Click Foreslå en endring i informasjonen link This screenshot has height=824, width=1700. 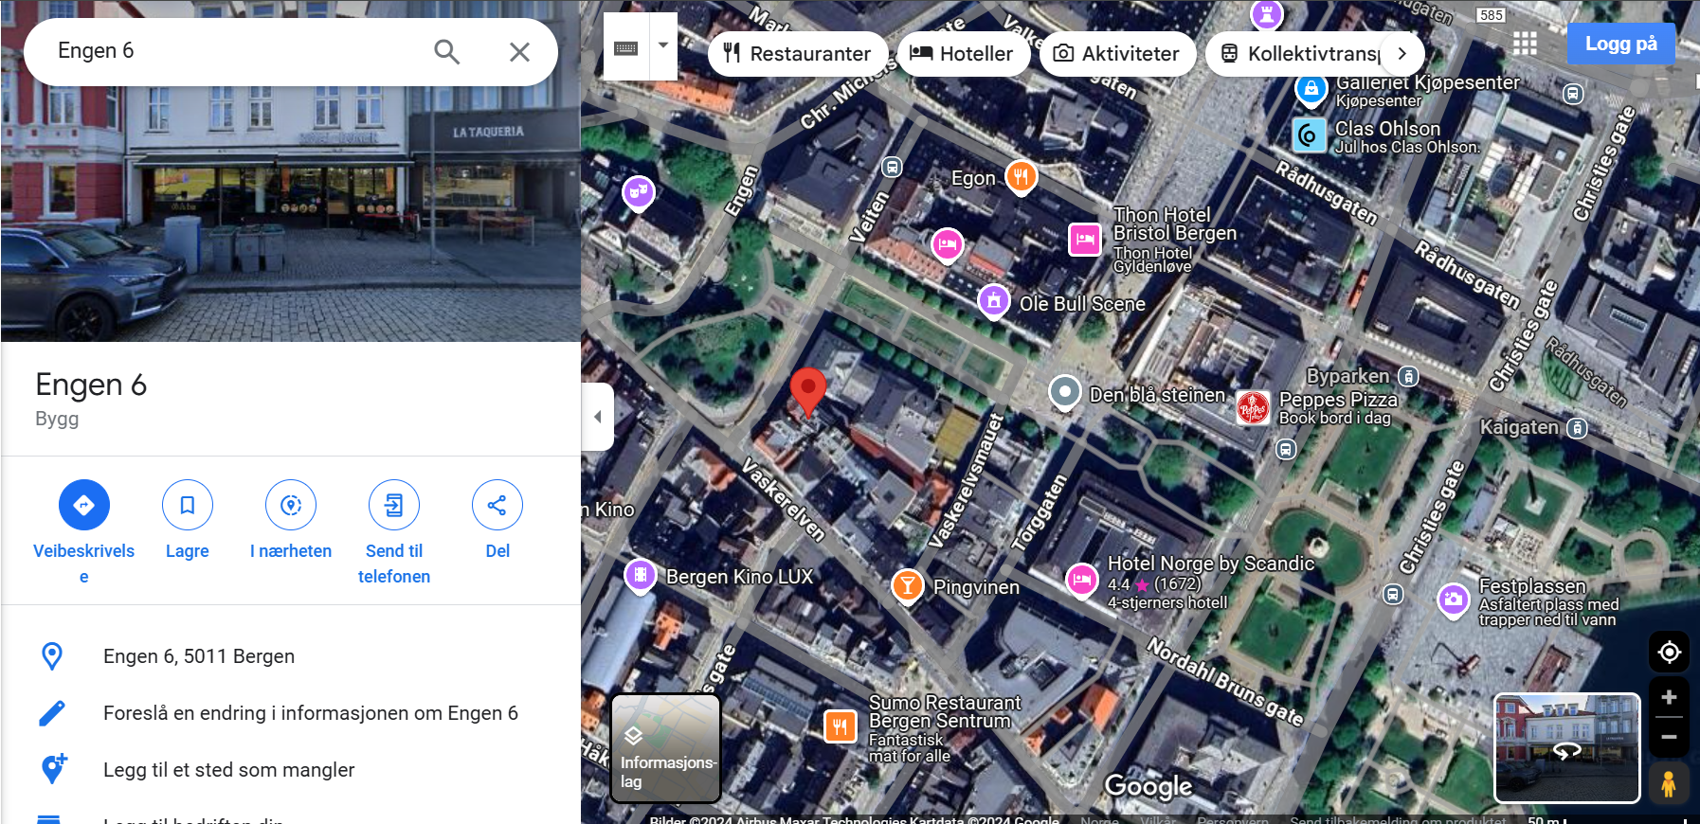point(310,713)
